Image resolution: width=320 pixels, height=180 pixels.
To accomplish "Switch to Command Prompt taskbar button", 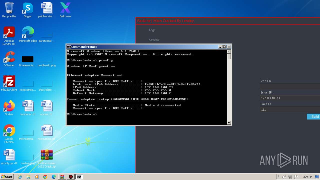I will pyautogui.click(x=79, y=177).
